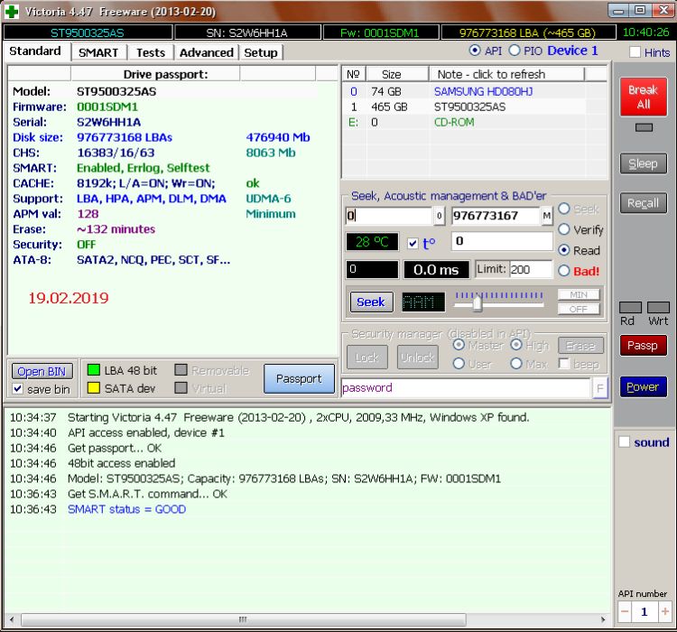
Task: Select API access mode
Action: 475,51
